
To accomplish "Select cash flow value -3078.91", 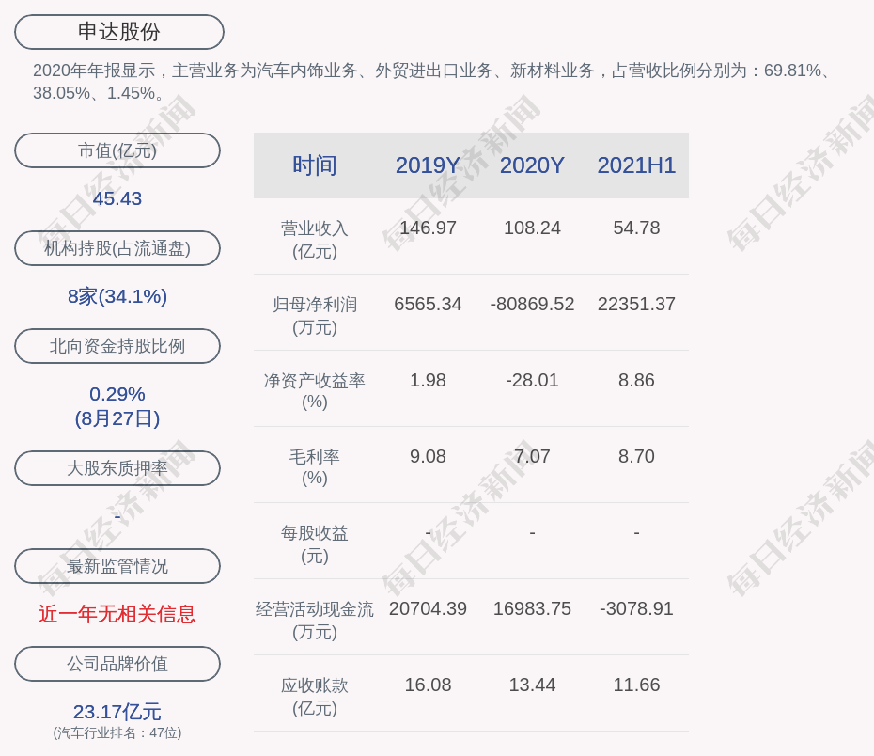I will pyautogui.click(x=636, y=608).
